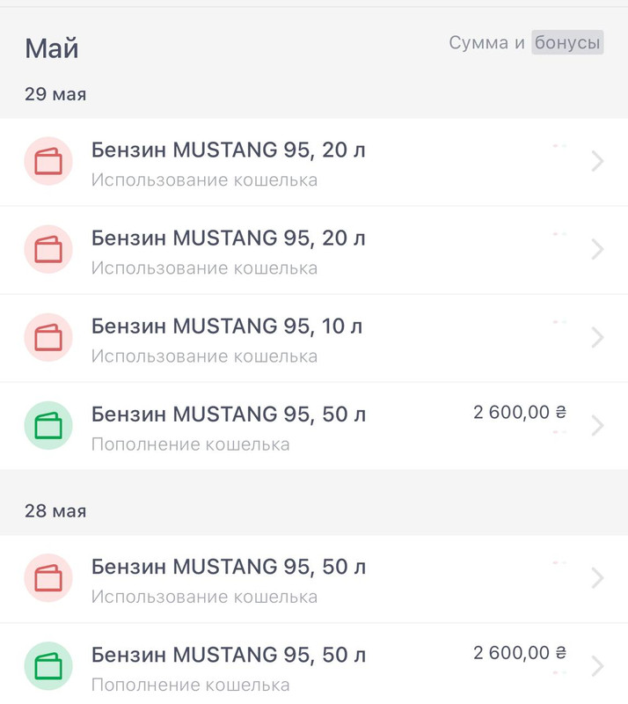Switch view to бонусы

click(x=567, y=42)
